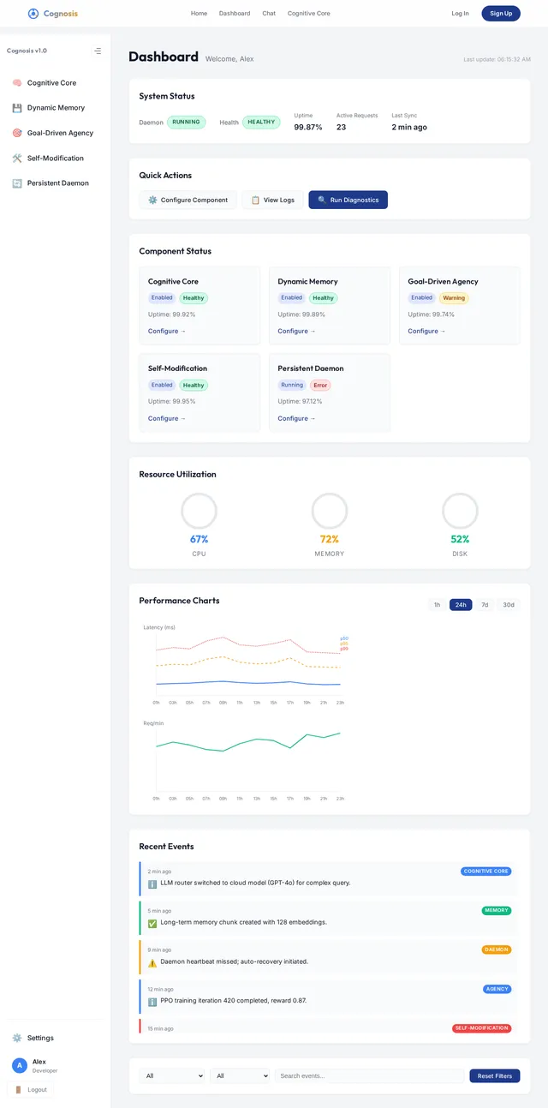
Task: Open Self-Modification in the sidebar
Action: [x=55, y=158]
